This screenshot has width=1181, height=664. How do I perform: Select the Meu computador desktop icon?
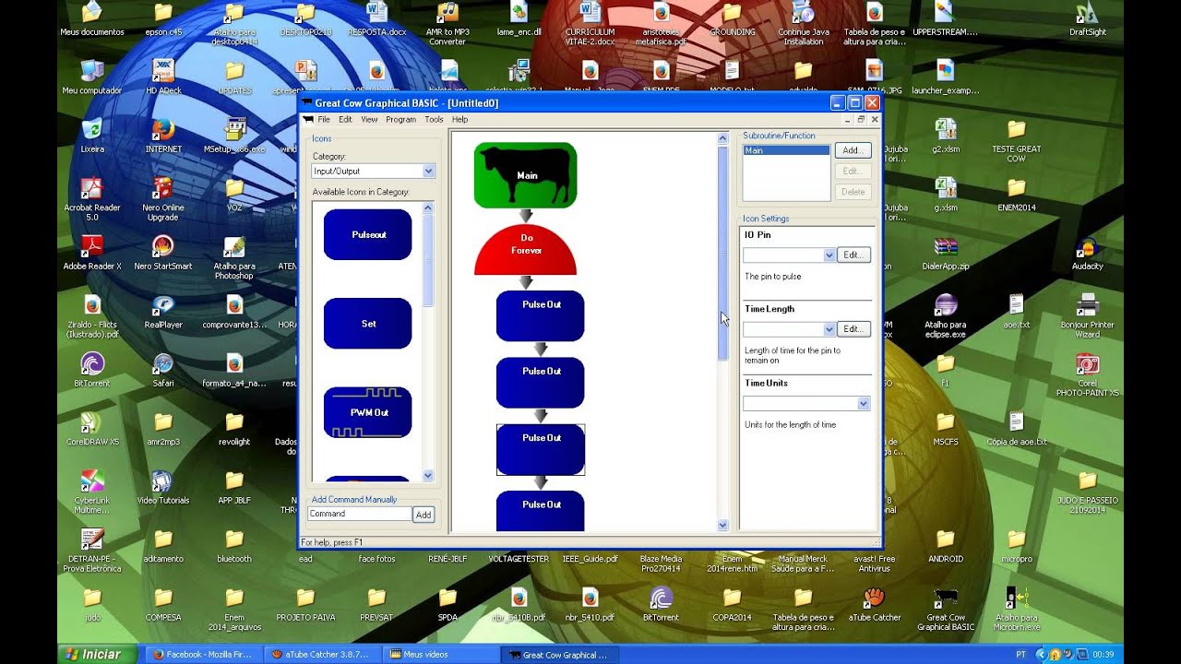tap(92, 77)
